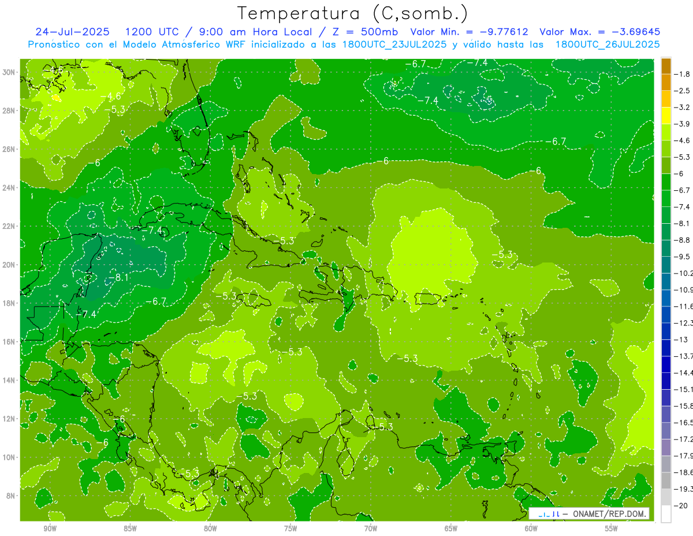Click the yellow swatch between -3.2 and -3.9
693x536 pixels.
[x=666, y=116]
